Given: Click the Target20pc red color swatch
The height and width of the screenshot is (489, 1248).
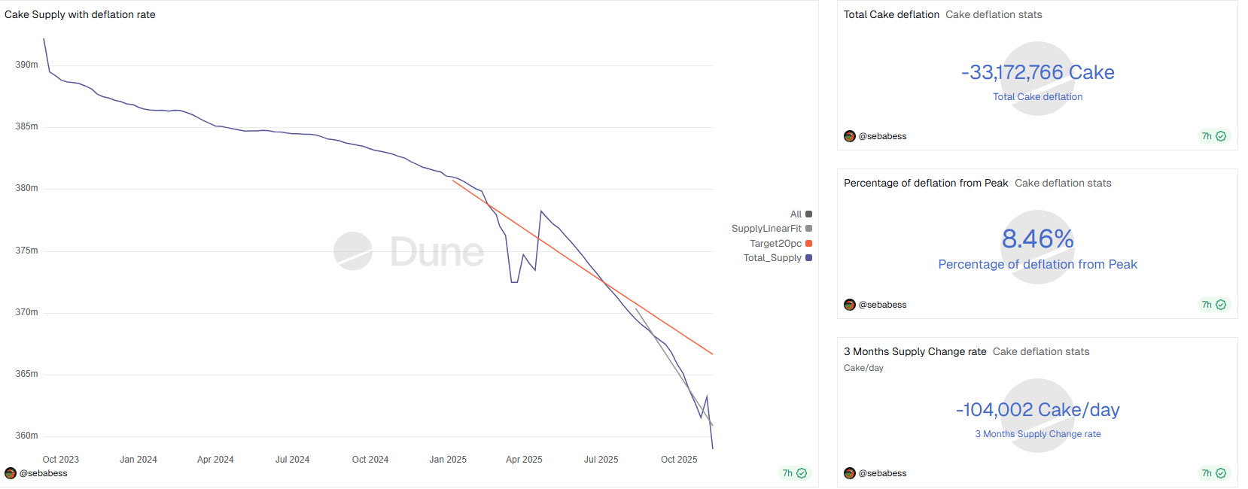Looking at the screenshot, I should (x=809, y=244).
